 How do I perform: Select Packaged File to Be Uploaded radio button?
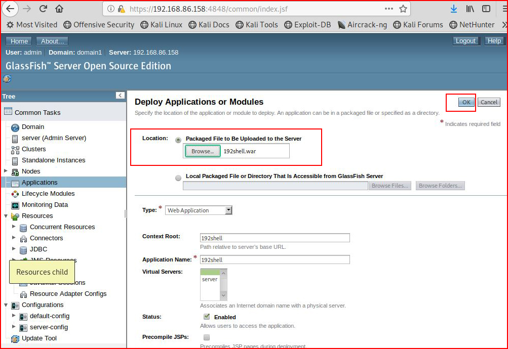(178, 140)
